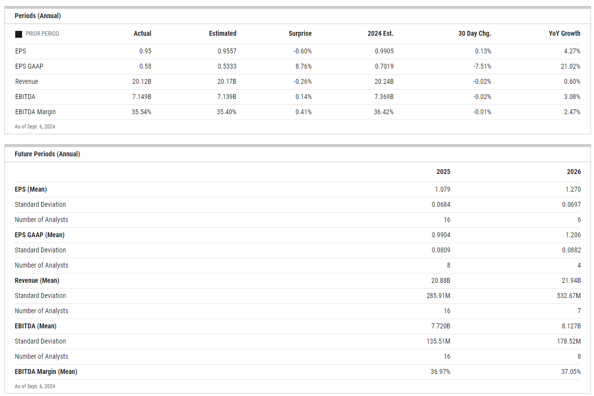Select the EPS (Mean) row label
594x396 pixels.
[30, 189]
